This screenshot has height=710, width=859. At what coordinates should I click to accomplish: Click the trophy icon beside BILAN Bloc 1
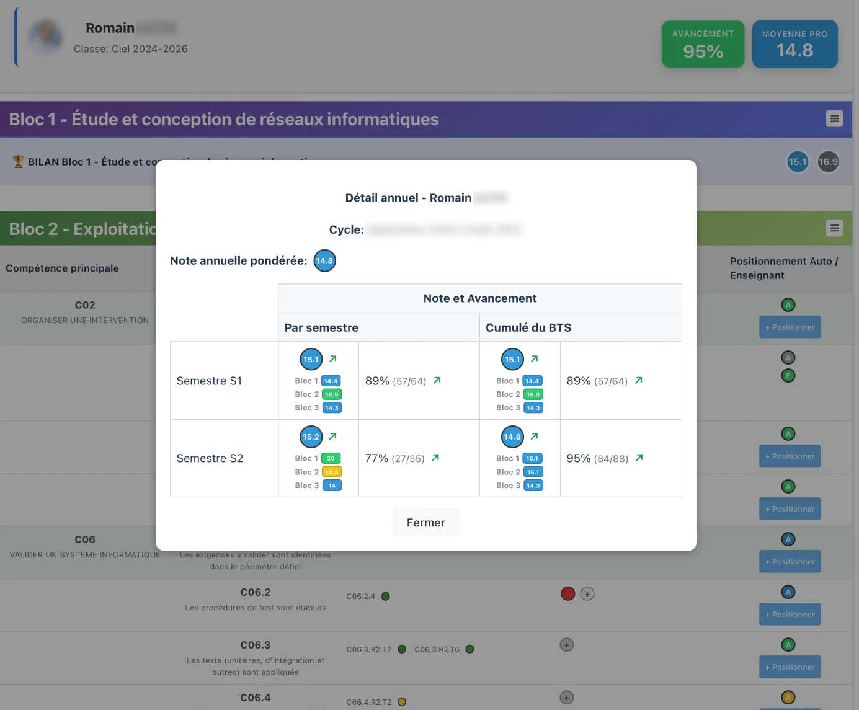[18, 161]
